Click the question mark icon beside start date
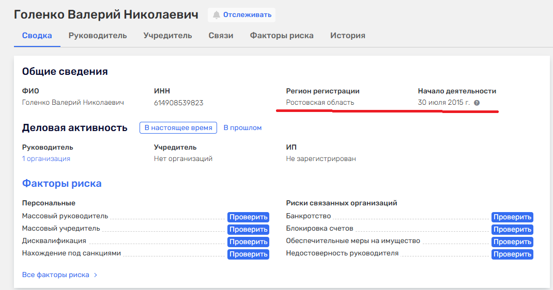The height and width of the screenshot is (290, 553). (477, 103)
